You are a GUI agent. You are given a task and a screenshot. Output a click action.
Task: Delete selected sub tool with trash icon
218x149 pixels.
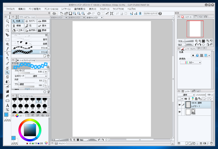[48, 56]
